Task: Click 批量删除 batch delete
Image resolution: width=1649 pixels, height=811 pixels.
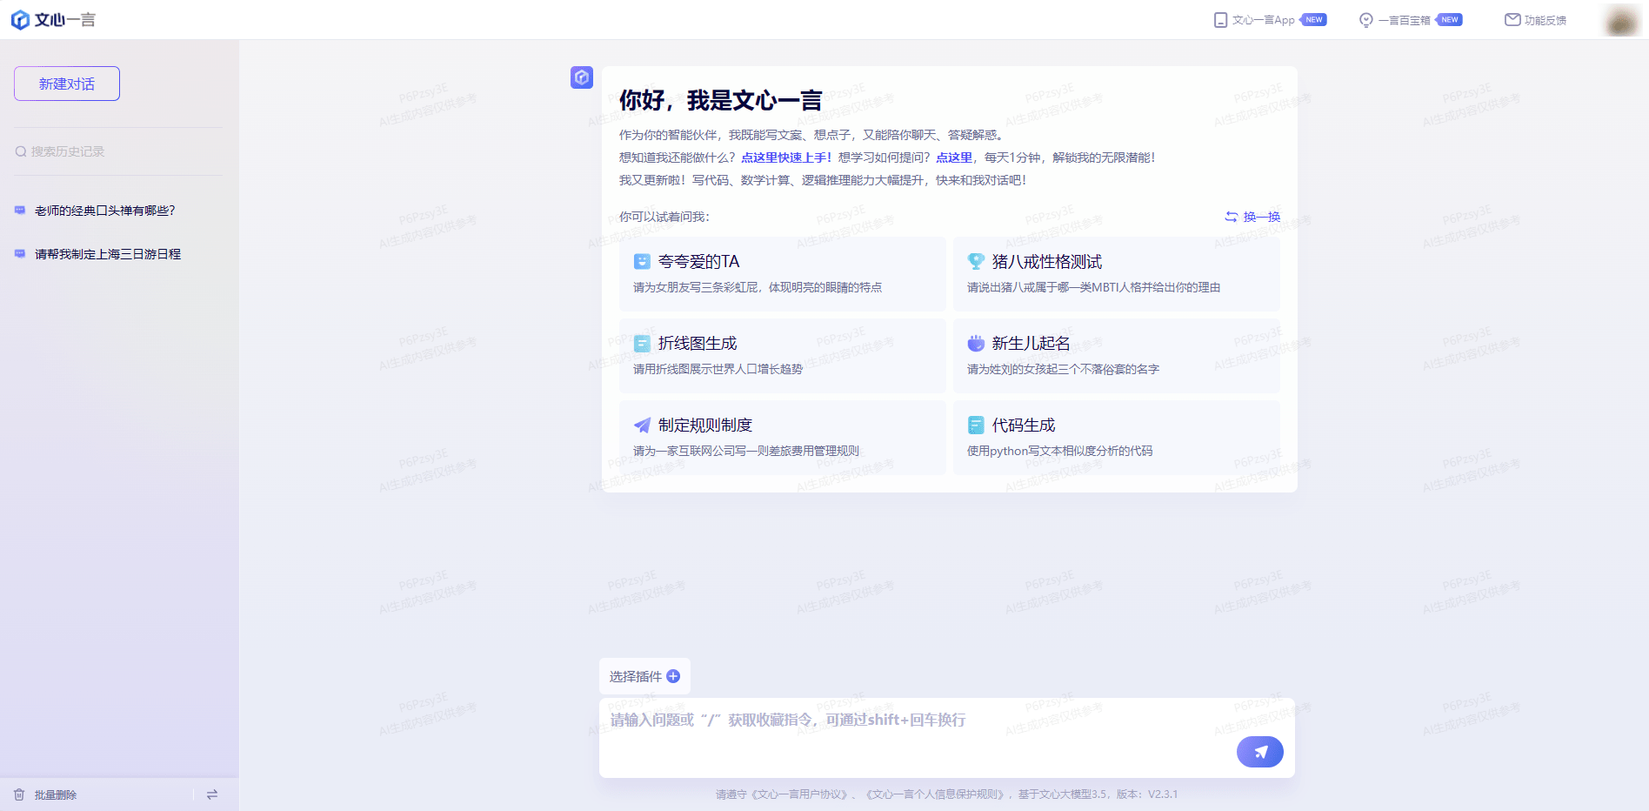Action: click(56, 794)
